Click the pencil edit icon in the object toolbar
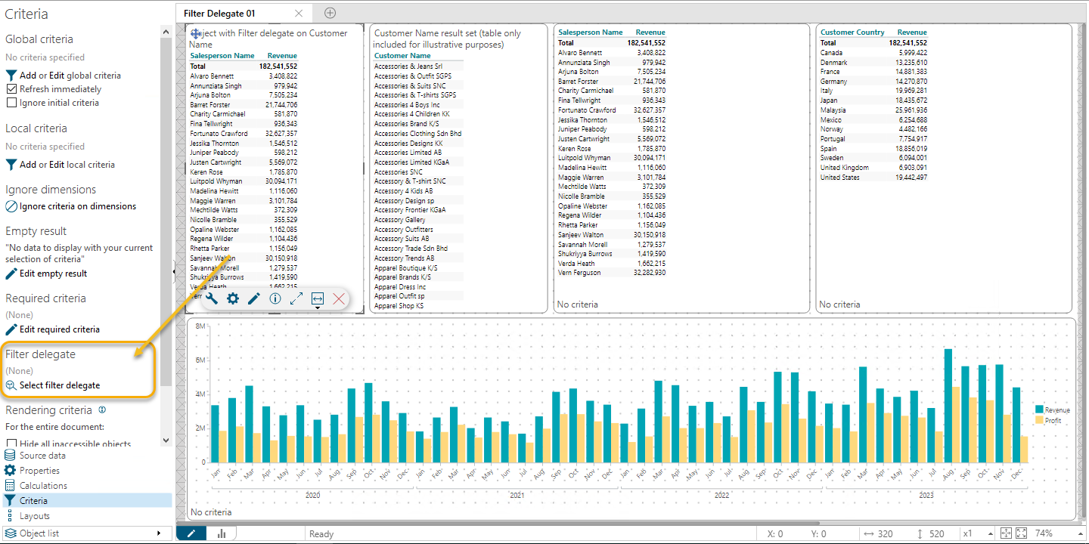Screen dimensions: 1089x544 click(x=254, y=298)
